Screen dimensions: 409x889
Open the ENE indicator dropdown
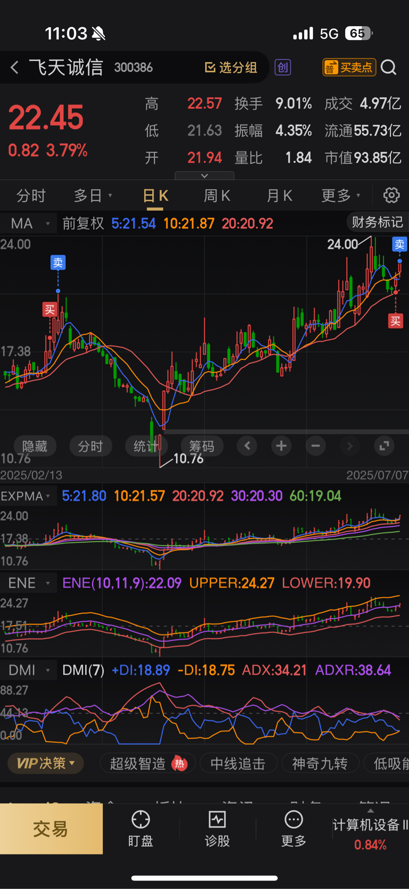(29, 583)
